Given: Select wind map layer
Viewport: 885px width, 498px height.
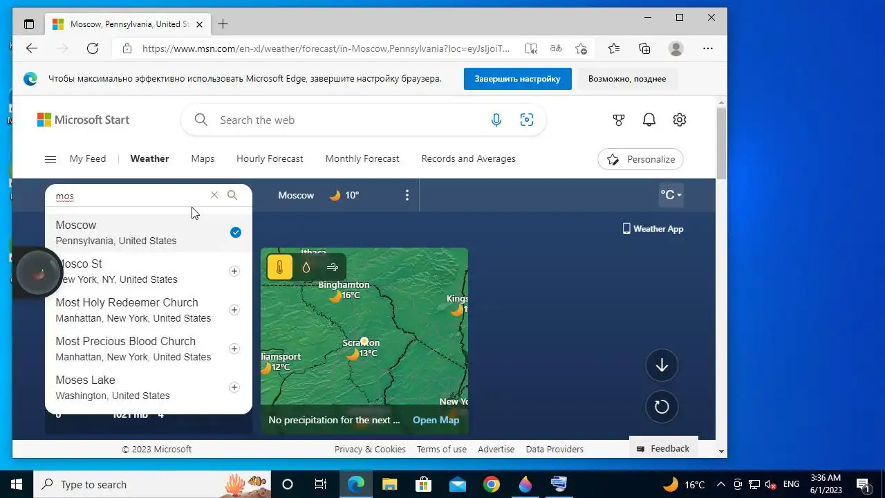Looking at the screenshot, I should [333, 267].
